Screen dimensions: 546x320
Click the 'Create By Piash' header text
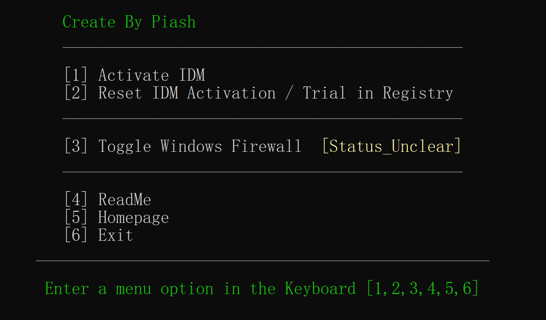pyautogui.click(x=129, y=22)
